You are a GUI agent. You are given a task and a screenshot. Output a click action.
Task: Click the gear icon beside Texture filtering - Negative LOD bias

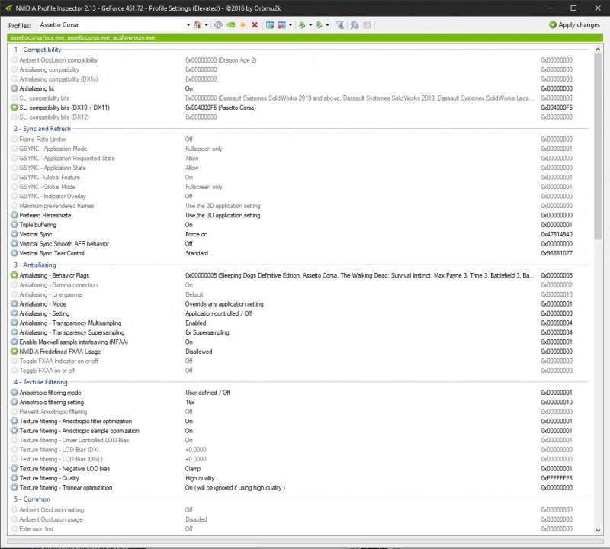(x=14, y=468)
